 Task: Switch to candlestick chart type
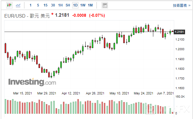(x=9, y=5)
